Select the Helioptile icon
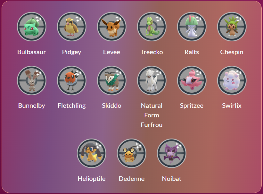This screenshot has height=194, width=263. point(91,153)
